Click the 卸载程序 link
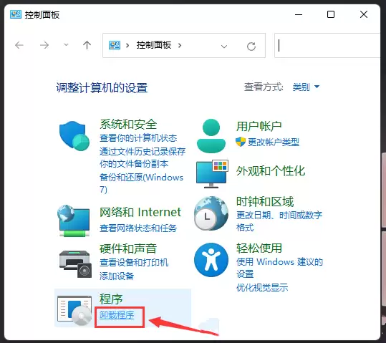The width and height of the screenshot is (386, 343). (x=117, y=315)
